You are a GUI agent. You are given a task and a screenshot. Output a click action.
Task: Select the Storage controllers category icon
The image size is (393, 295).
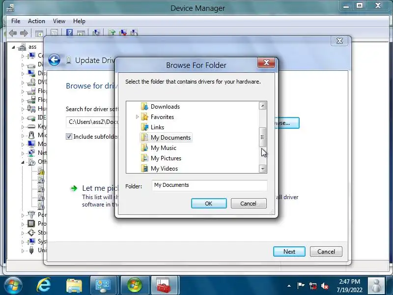pos(31,233)
